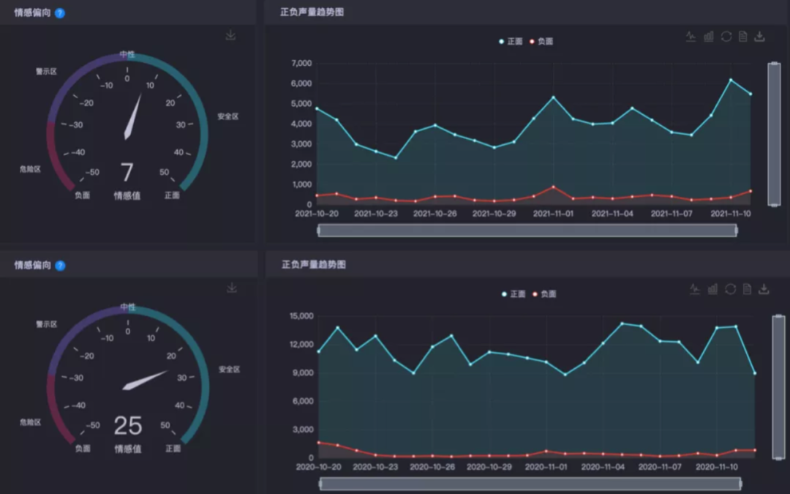The width and height of the screenshot is (790, 494).
Task: Click bottom chart horizontal date zoom slider
Action: point(530,484)
